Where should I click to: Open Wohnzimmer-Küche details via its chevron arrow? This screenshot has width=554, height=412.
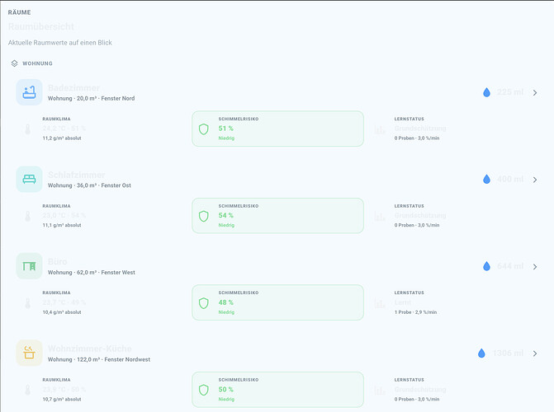535,353
